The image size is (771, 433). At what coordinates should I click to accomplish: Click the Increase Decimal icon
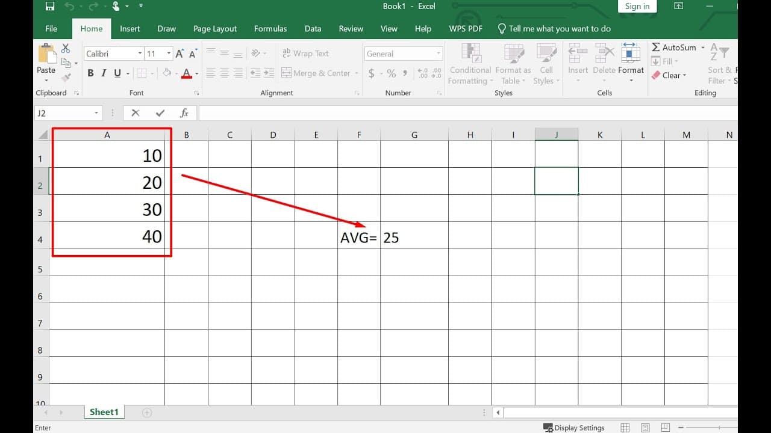pos(423,73)
